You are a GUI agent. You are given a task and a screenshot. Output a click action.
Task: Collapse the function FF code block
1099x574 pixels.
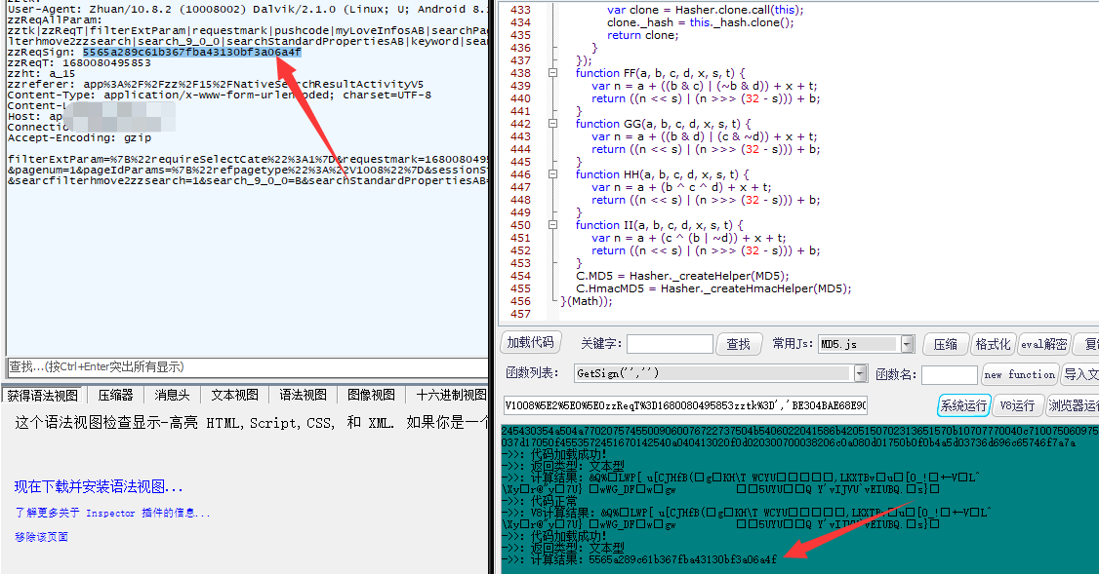pos(553,73)
